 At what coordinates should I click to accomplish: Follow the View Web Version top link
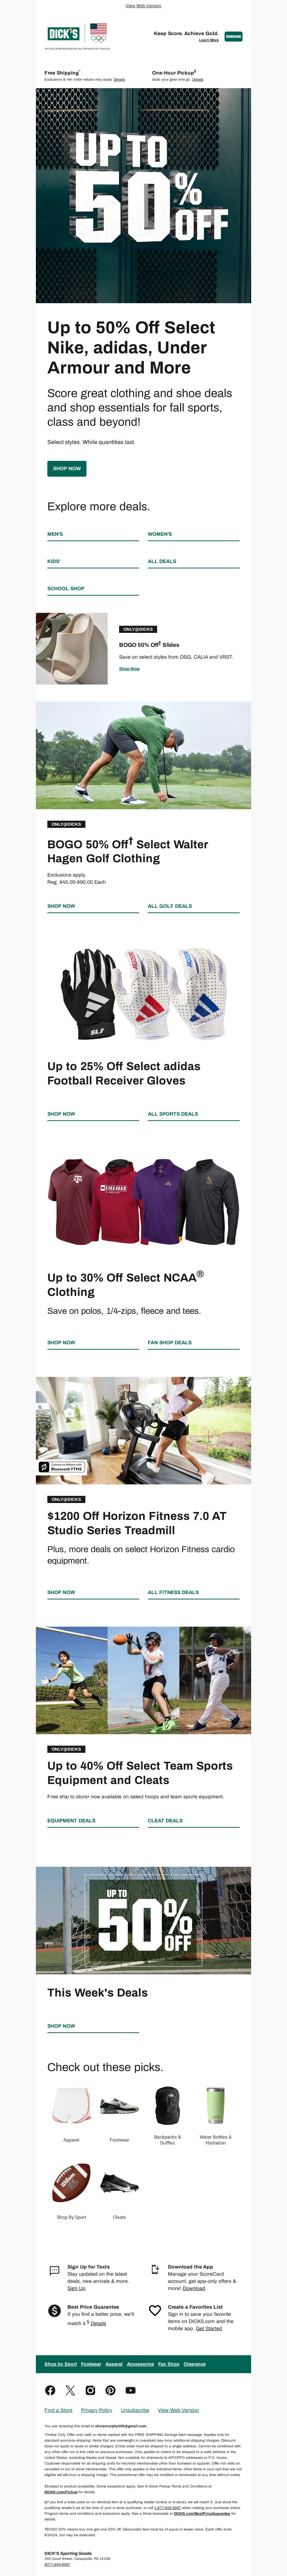coord(143,6)
